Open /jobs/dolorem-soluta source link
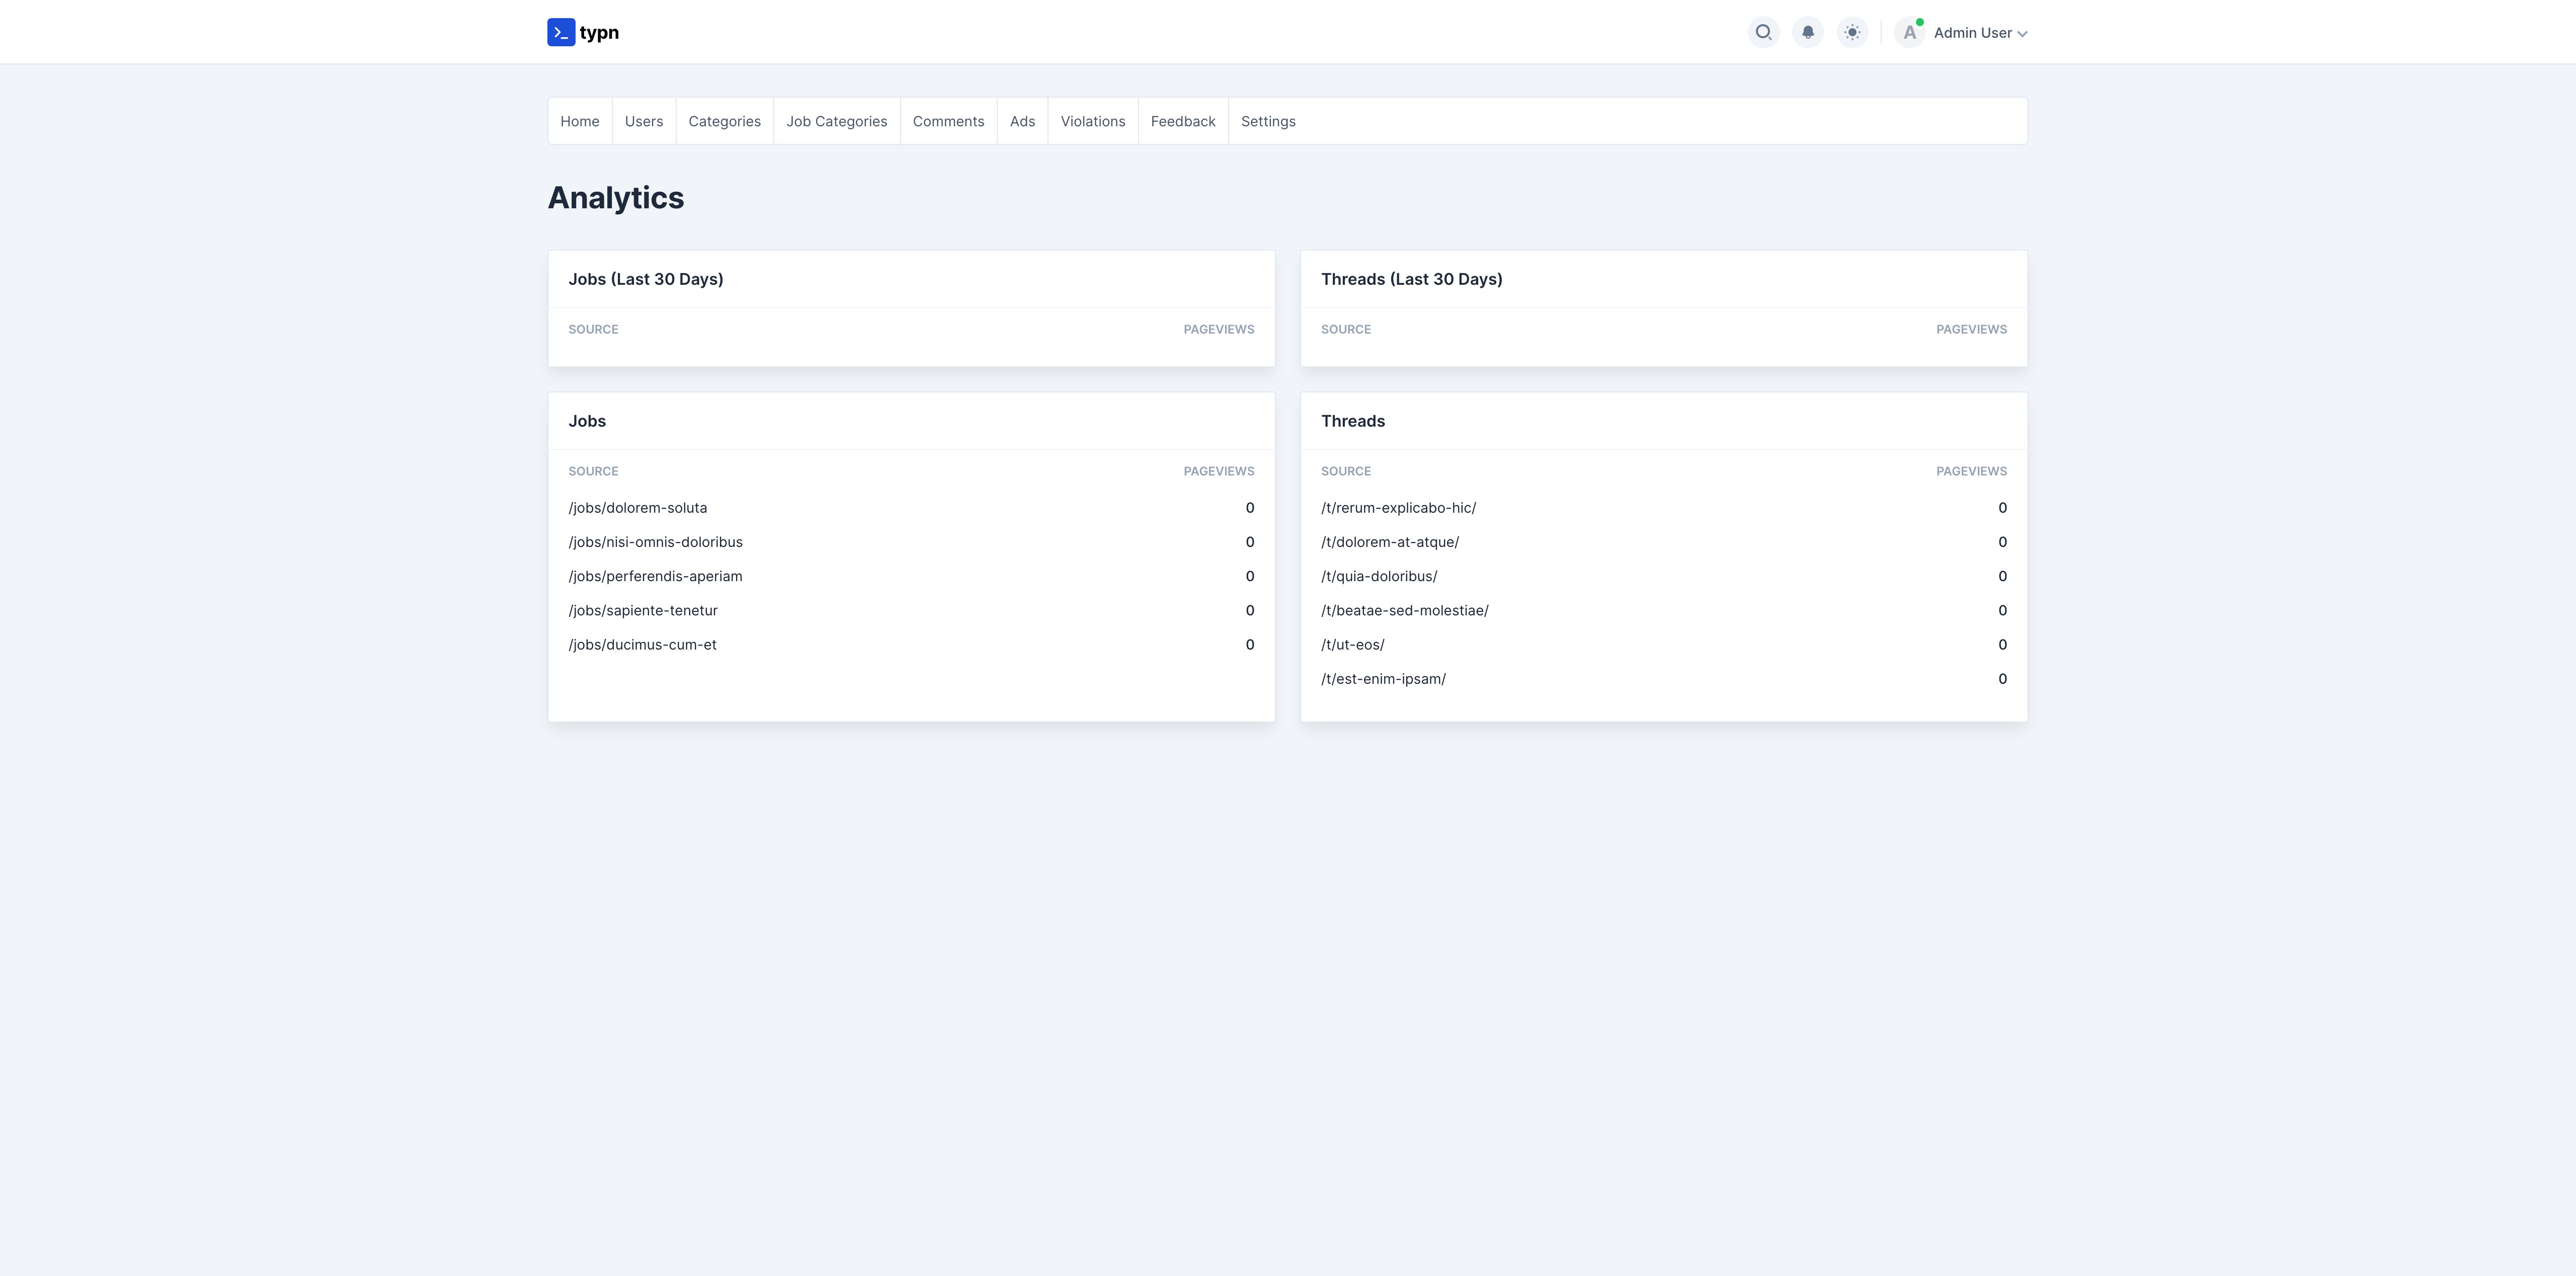 pyautogui.click(x=637, y=508)
